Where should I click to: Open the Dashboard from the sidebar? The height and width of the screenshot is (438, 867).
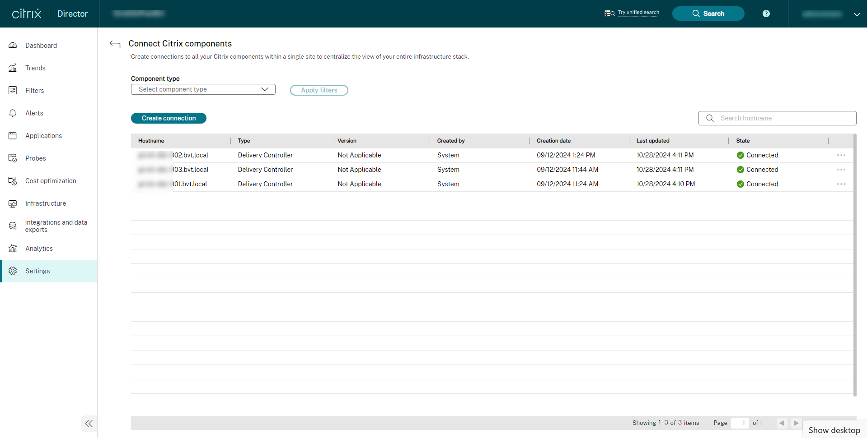(x=41, y=45)
